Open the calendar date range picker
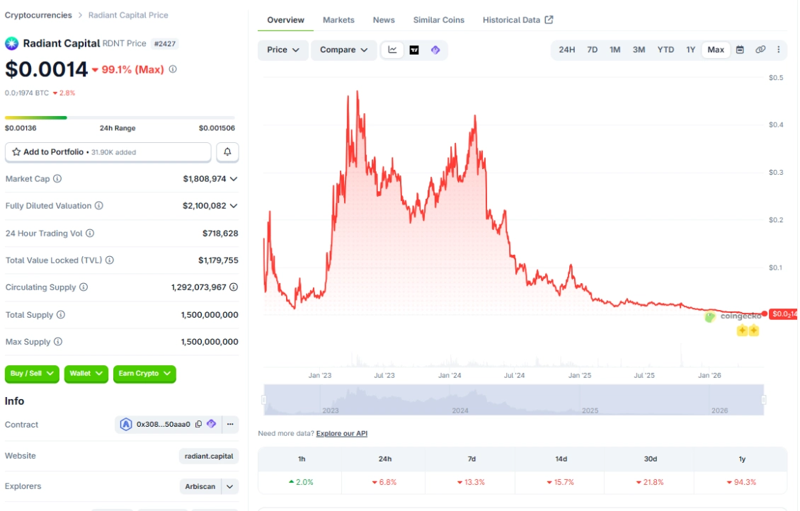The height and width of the screenshot is (511, 800). (740, 50)
